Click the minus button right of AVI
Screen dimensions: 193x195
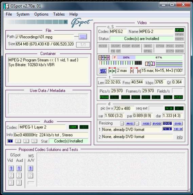(137, 124)
